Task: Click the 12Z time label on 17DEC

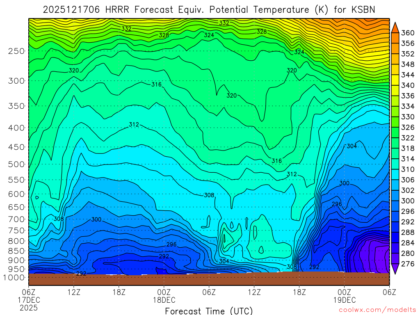Action: (x=74, y=292)
